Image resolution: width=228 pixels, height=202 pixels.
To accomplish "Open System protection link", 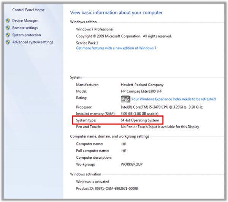I will (27, 35).
